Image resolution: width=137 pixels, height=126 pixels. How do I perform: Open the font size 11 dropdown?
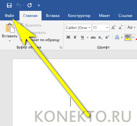[107, 28]
